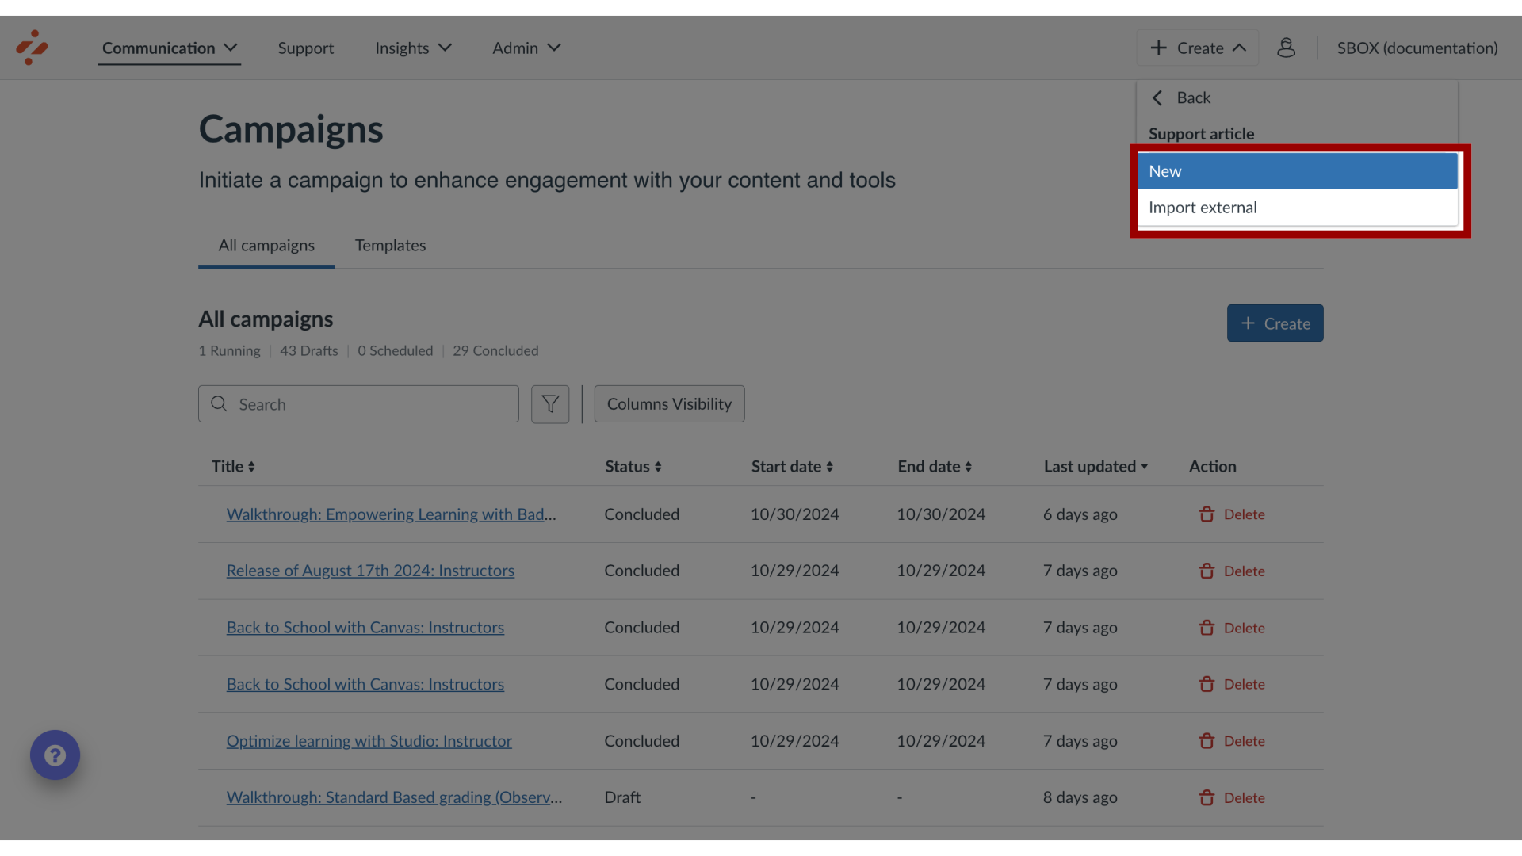Image resolution: width=1522 pixels, height=856 pixels.
Task: Click the search magnifier icon
Action: [216, 403]
